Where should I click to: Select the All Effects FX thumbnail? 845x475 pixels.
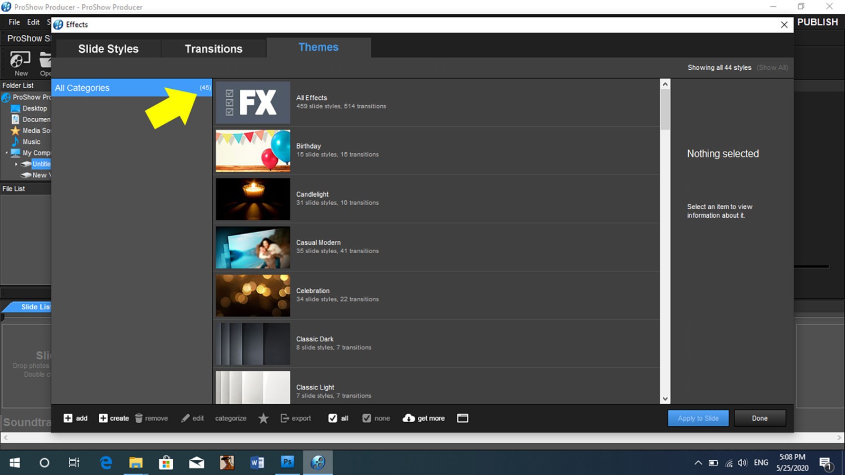(253, 103)
